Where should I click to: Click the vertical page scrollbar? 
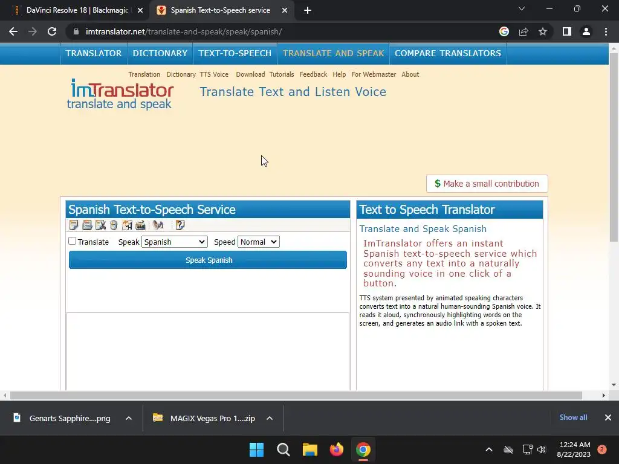[614, 146]
